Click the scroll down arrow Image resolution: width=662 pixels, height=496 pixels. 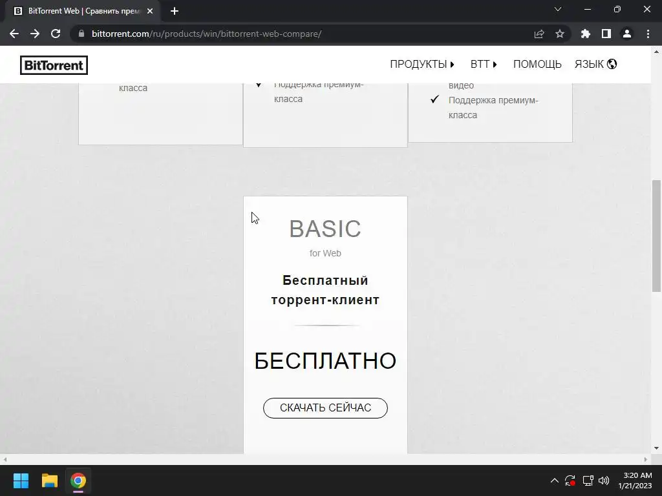pyautogui.click(x=656, y=448)
